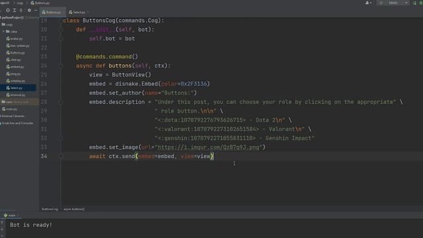Toggle code fold marker on line 20

[61, 30]
